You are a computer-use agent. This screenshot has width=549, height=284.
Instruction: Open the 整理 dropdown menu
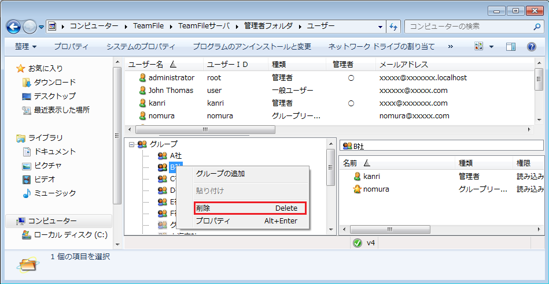[x=25, y=47]
